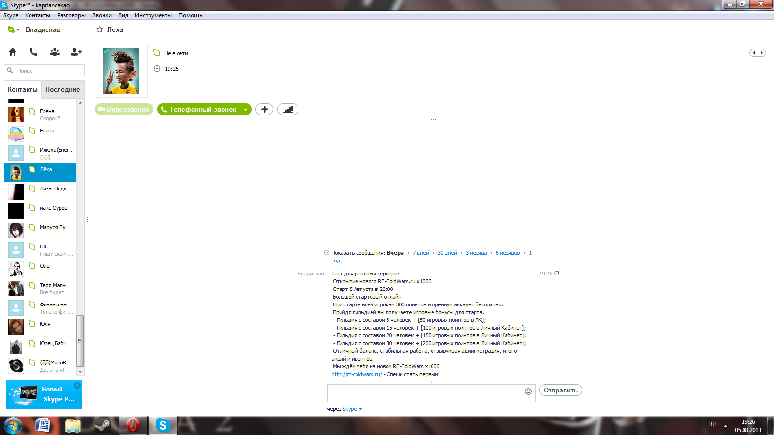The height and width of the screenshot is (435, 774).
Task: Go to Skype Home icon
Action: click(x=13, y=52)
